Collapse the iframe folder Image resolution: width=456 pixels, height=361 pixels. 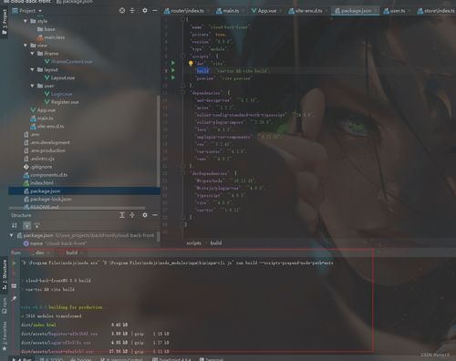pos(32,54)
